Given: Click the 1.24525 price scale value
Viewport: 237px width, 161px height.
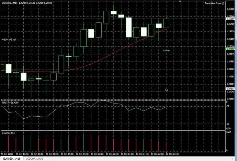Looking at the screenshot, I should pyautogui.click(x=230, y=69).
